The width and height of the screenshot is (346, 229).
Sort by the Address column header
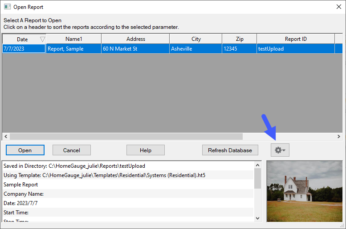pos(135,39)
